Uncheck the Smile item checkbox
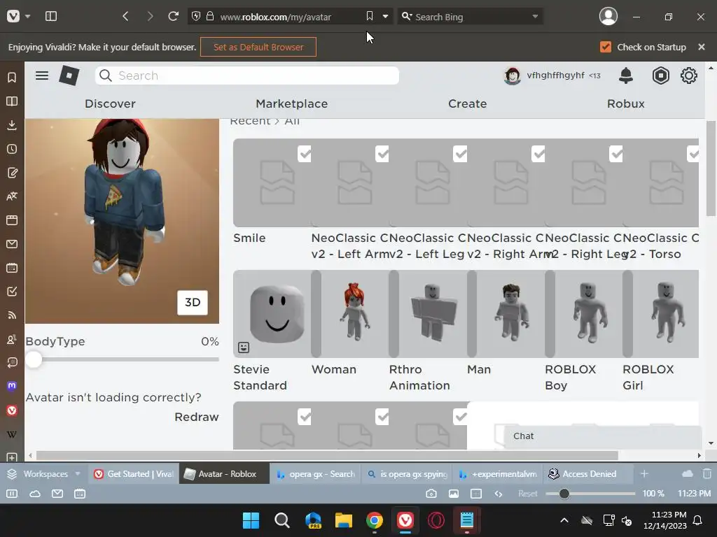This screenshot has height=537, width=717. [x=305, y=154]
